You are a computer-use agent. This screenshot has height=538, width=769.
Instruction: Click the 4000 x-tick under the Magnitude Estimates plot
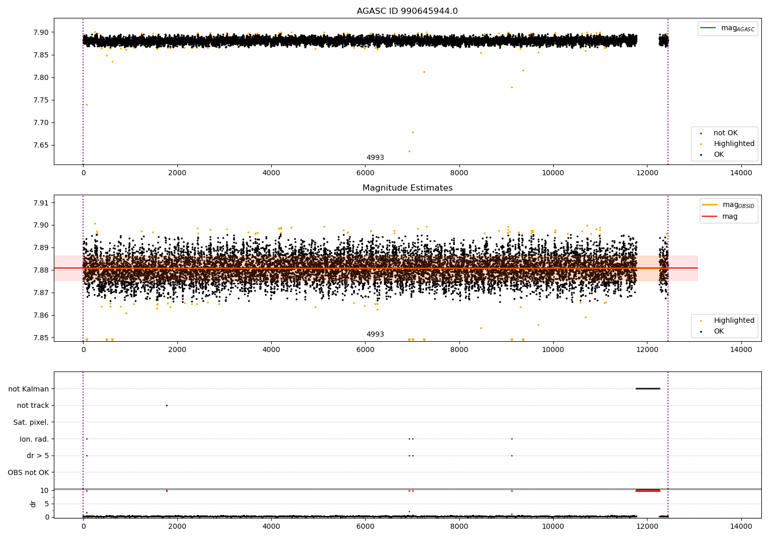tap(271, 350)
